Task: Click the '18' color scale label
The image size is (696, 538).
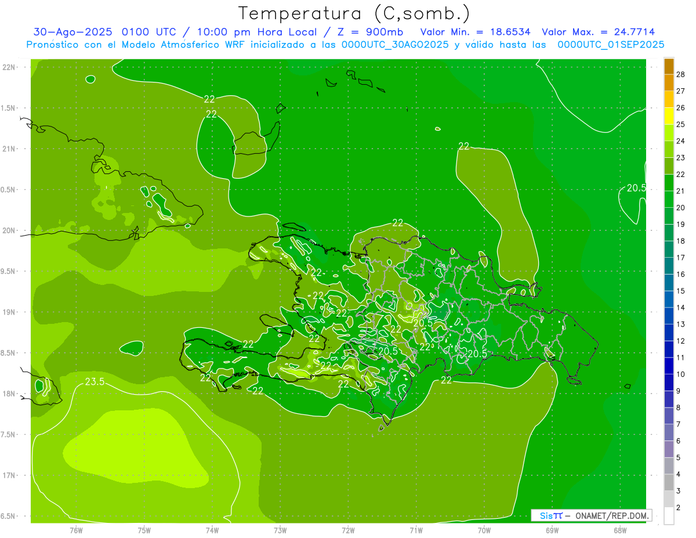Action: pos(681,241)
